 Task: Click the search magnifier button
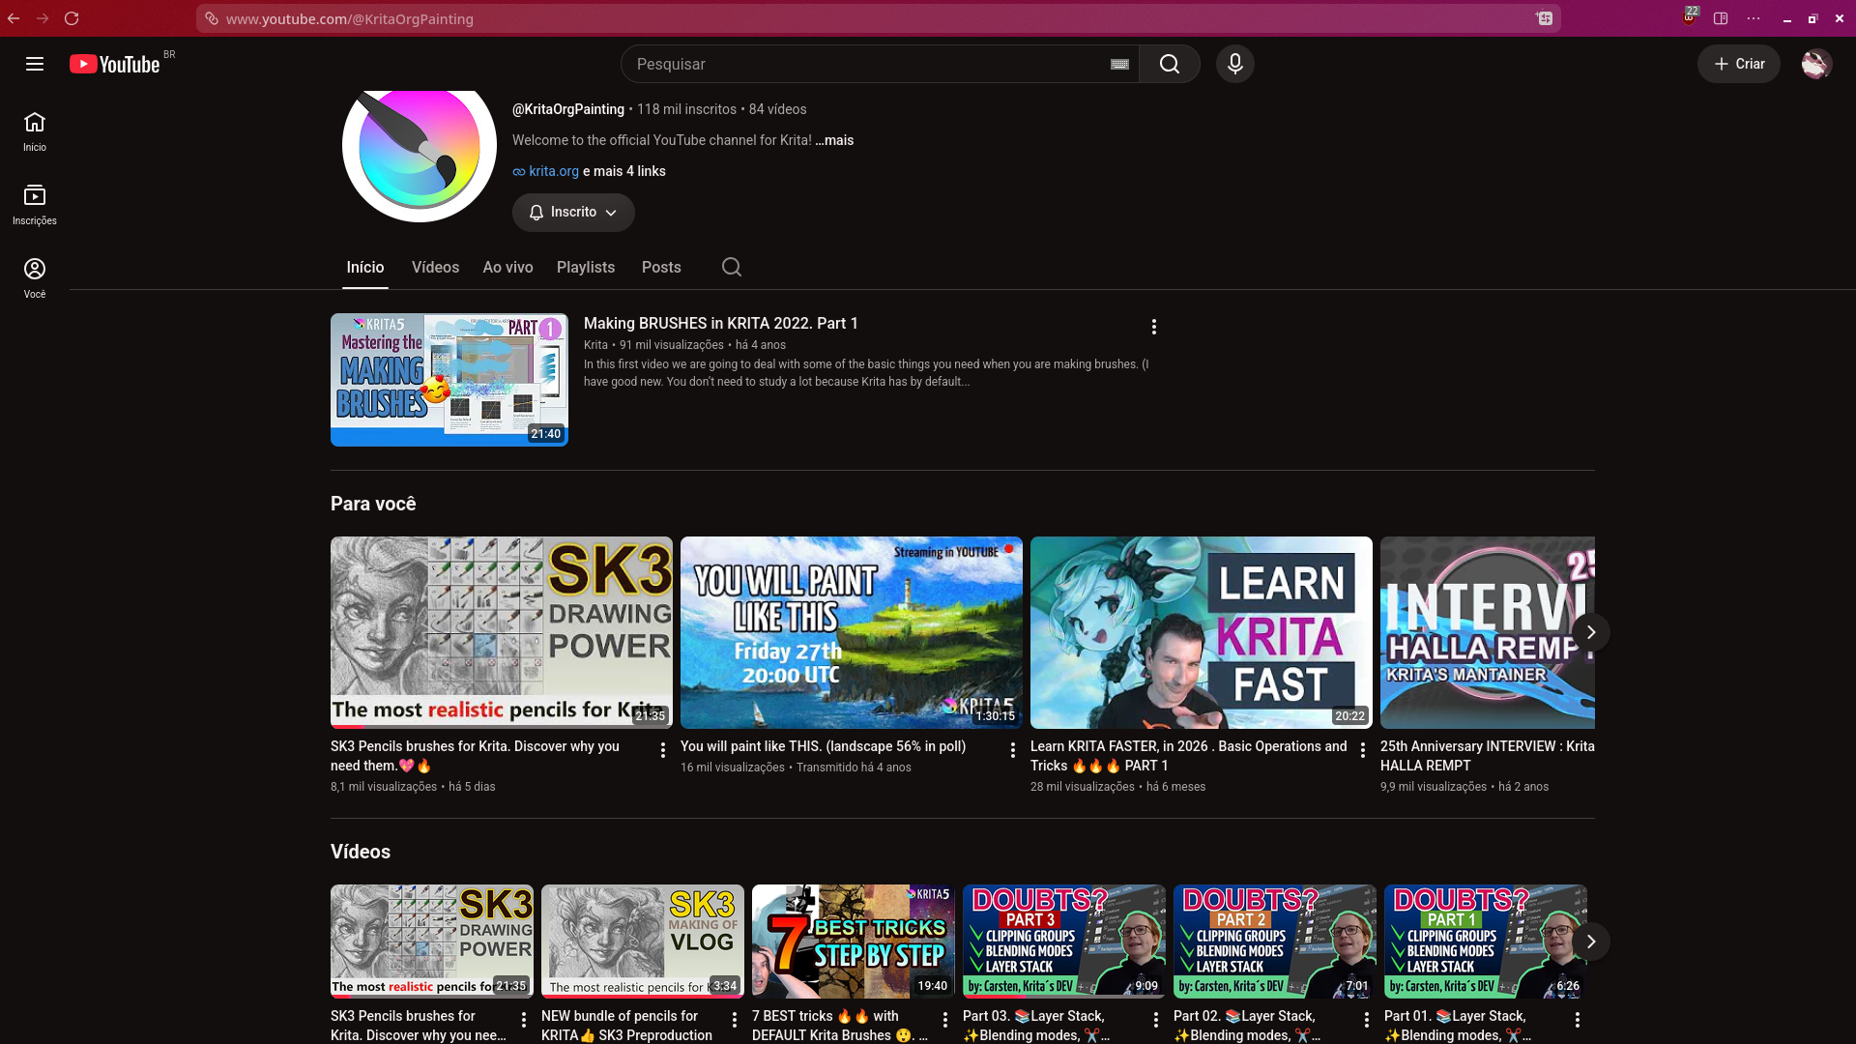point(1170,64)
